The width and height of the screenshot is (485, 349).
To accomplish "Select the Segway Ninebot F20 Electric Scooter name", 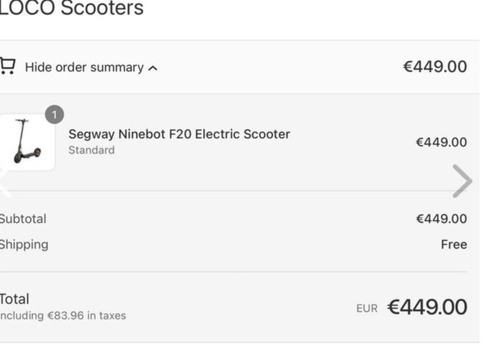I will click(x=179, y=134).
